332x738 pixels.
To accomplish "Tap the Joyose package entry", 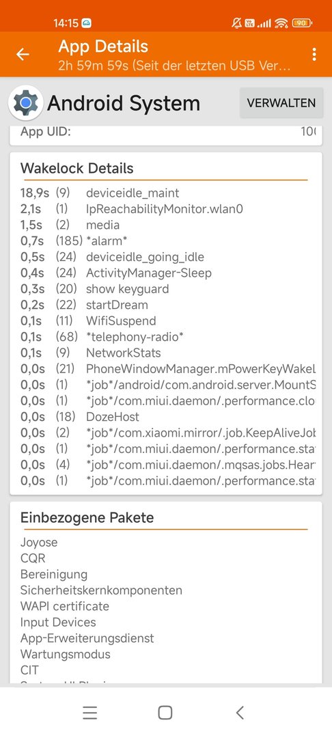I will 39,542.
